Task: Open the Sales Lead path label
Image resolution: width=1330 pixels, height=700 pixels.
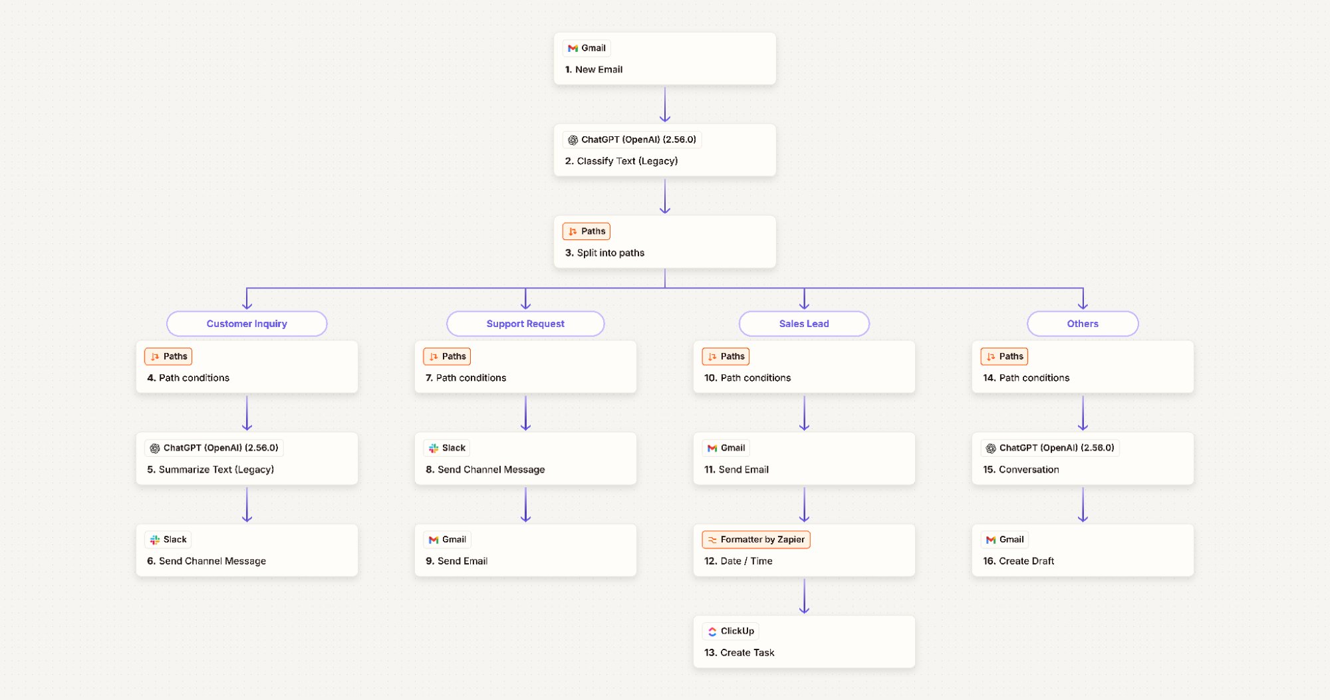Action: (804, 324)
